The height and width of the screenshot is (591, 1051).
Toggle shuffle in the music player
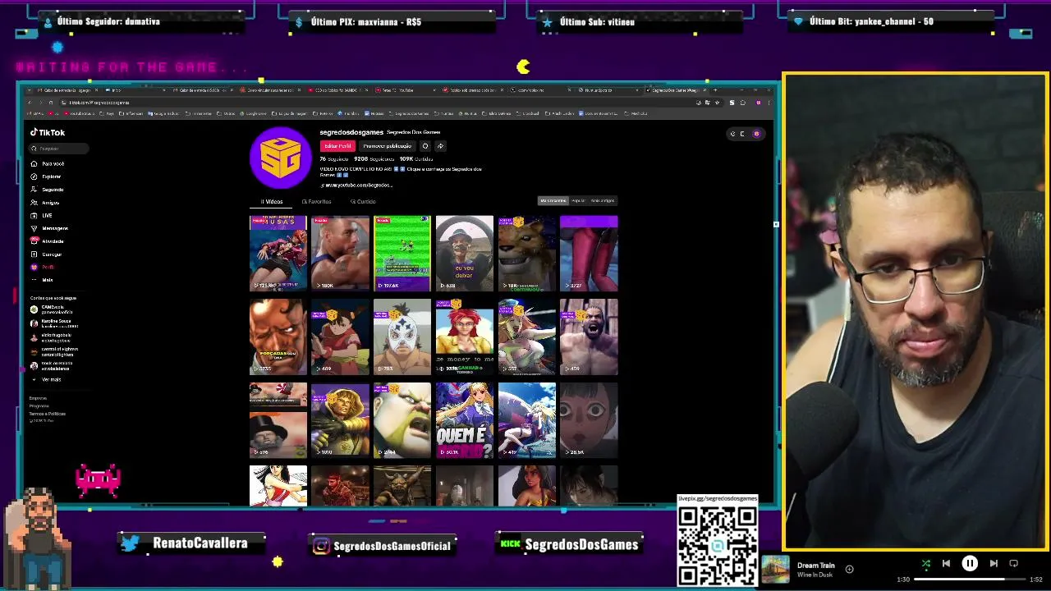point(926,563)
